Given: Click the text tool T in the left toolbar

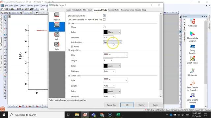Looking at the screenshot, I should point(5,44).
